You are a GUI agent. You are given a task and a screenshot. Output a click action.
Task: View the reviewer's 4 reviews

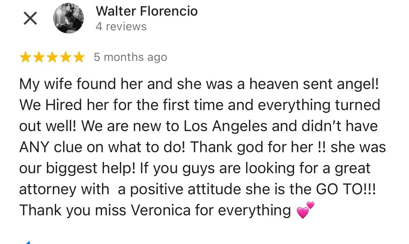(121, 26)
